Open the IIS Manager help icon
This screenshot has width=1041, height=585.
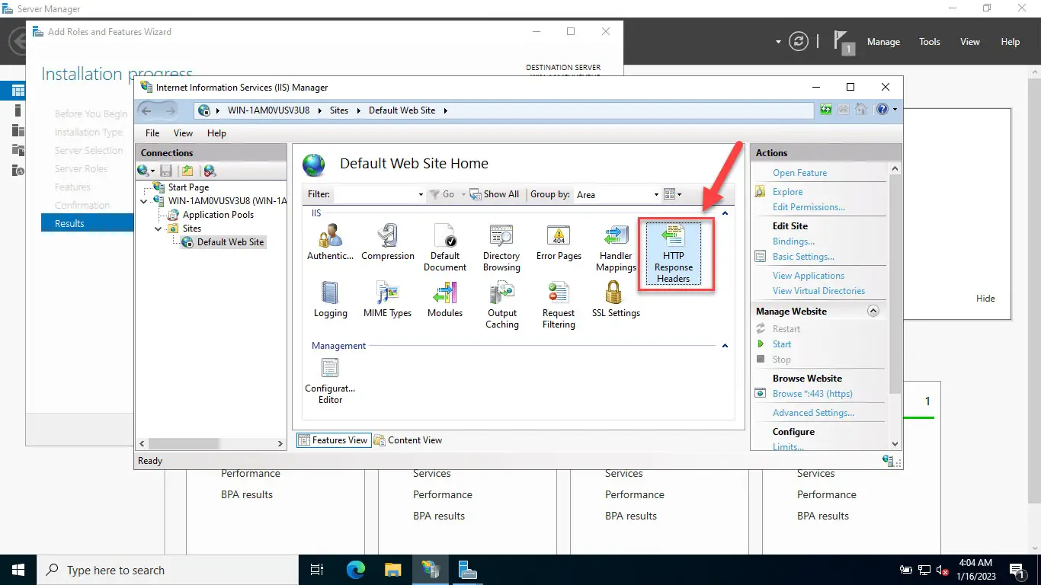(x=882, y=110)
